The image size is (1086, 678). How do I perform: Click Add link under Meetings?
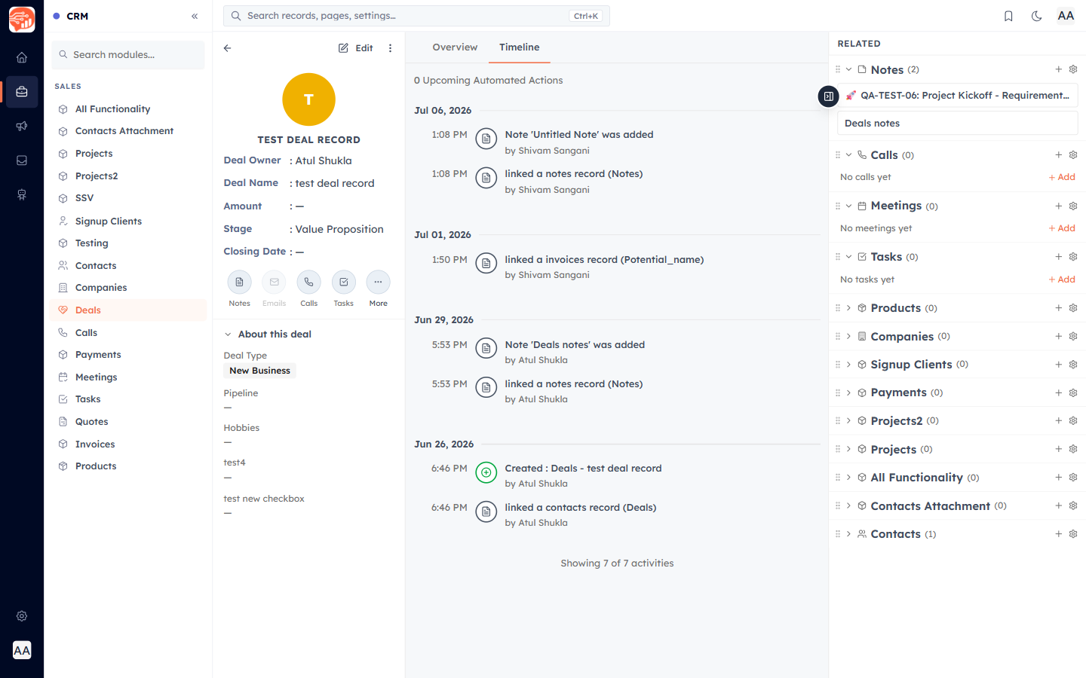point(1062,228)
